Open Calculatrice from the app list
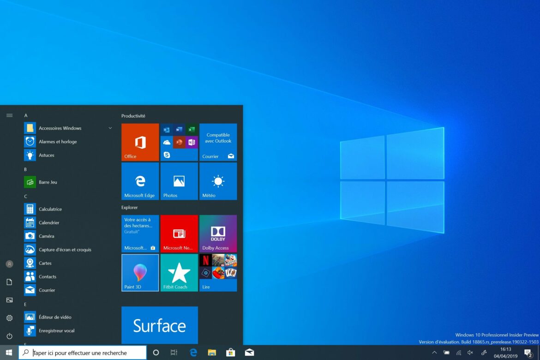Image resolution: width=540 pixels, height=360 pixels. (x=50, y=209)
